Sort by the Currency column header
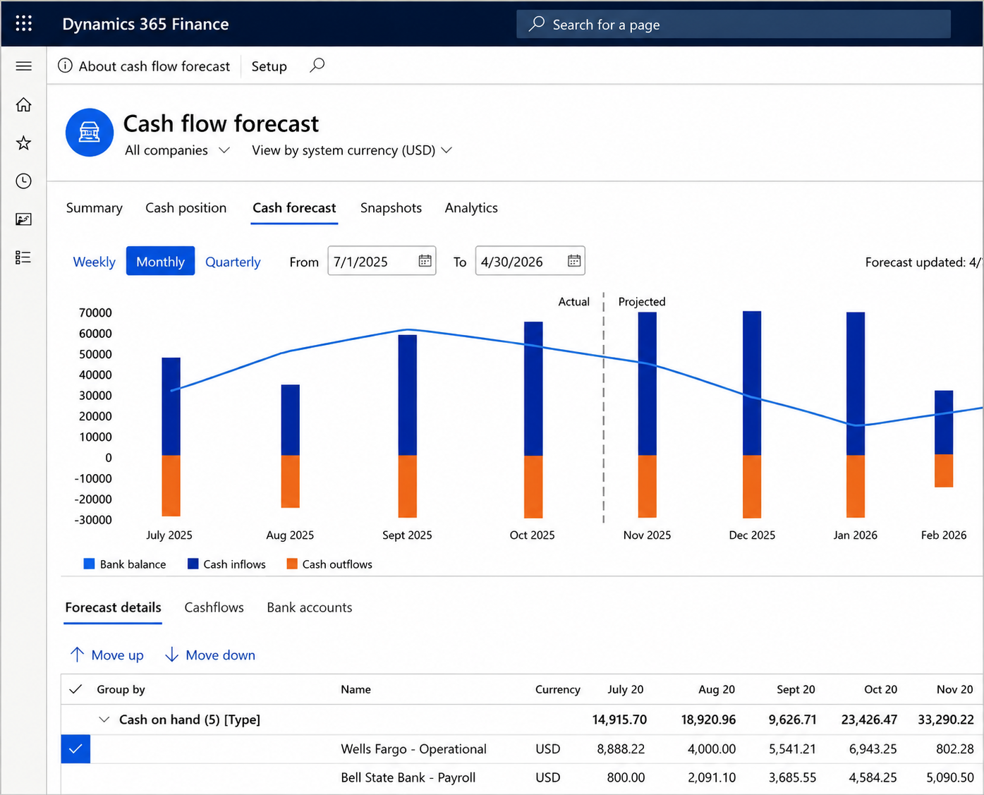The width and height of the screenshot is (984, 795). point(557,689)
